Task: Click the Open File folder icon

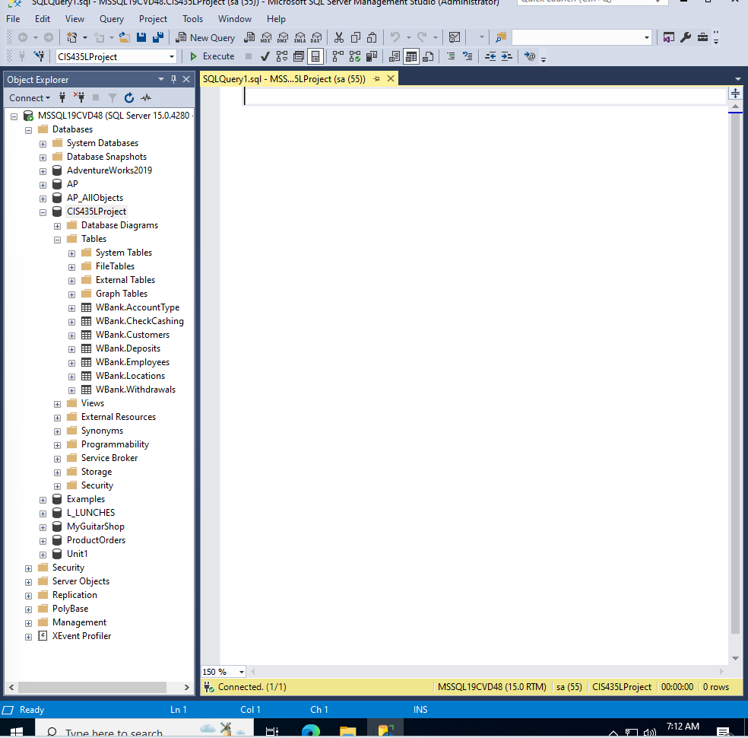Action: pyautogui.click(x=125, y=38)
